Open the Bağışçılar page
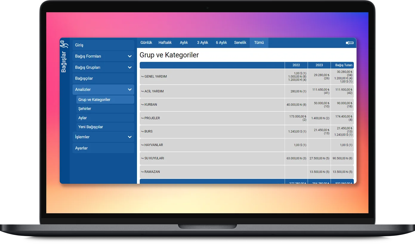The width and height of the screenshot is (415, 244). pyautogui.click(x=84, y=78)
